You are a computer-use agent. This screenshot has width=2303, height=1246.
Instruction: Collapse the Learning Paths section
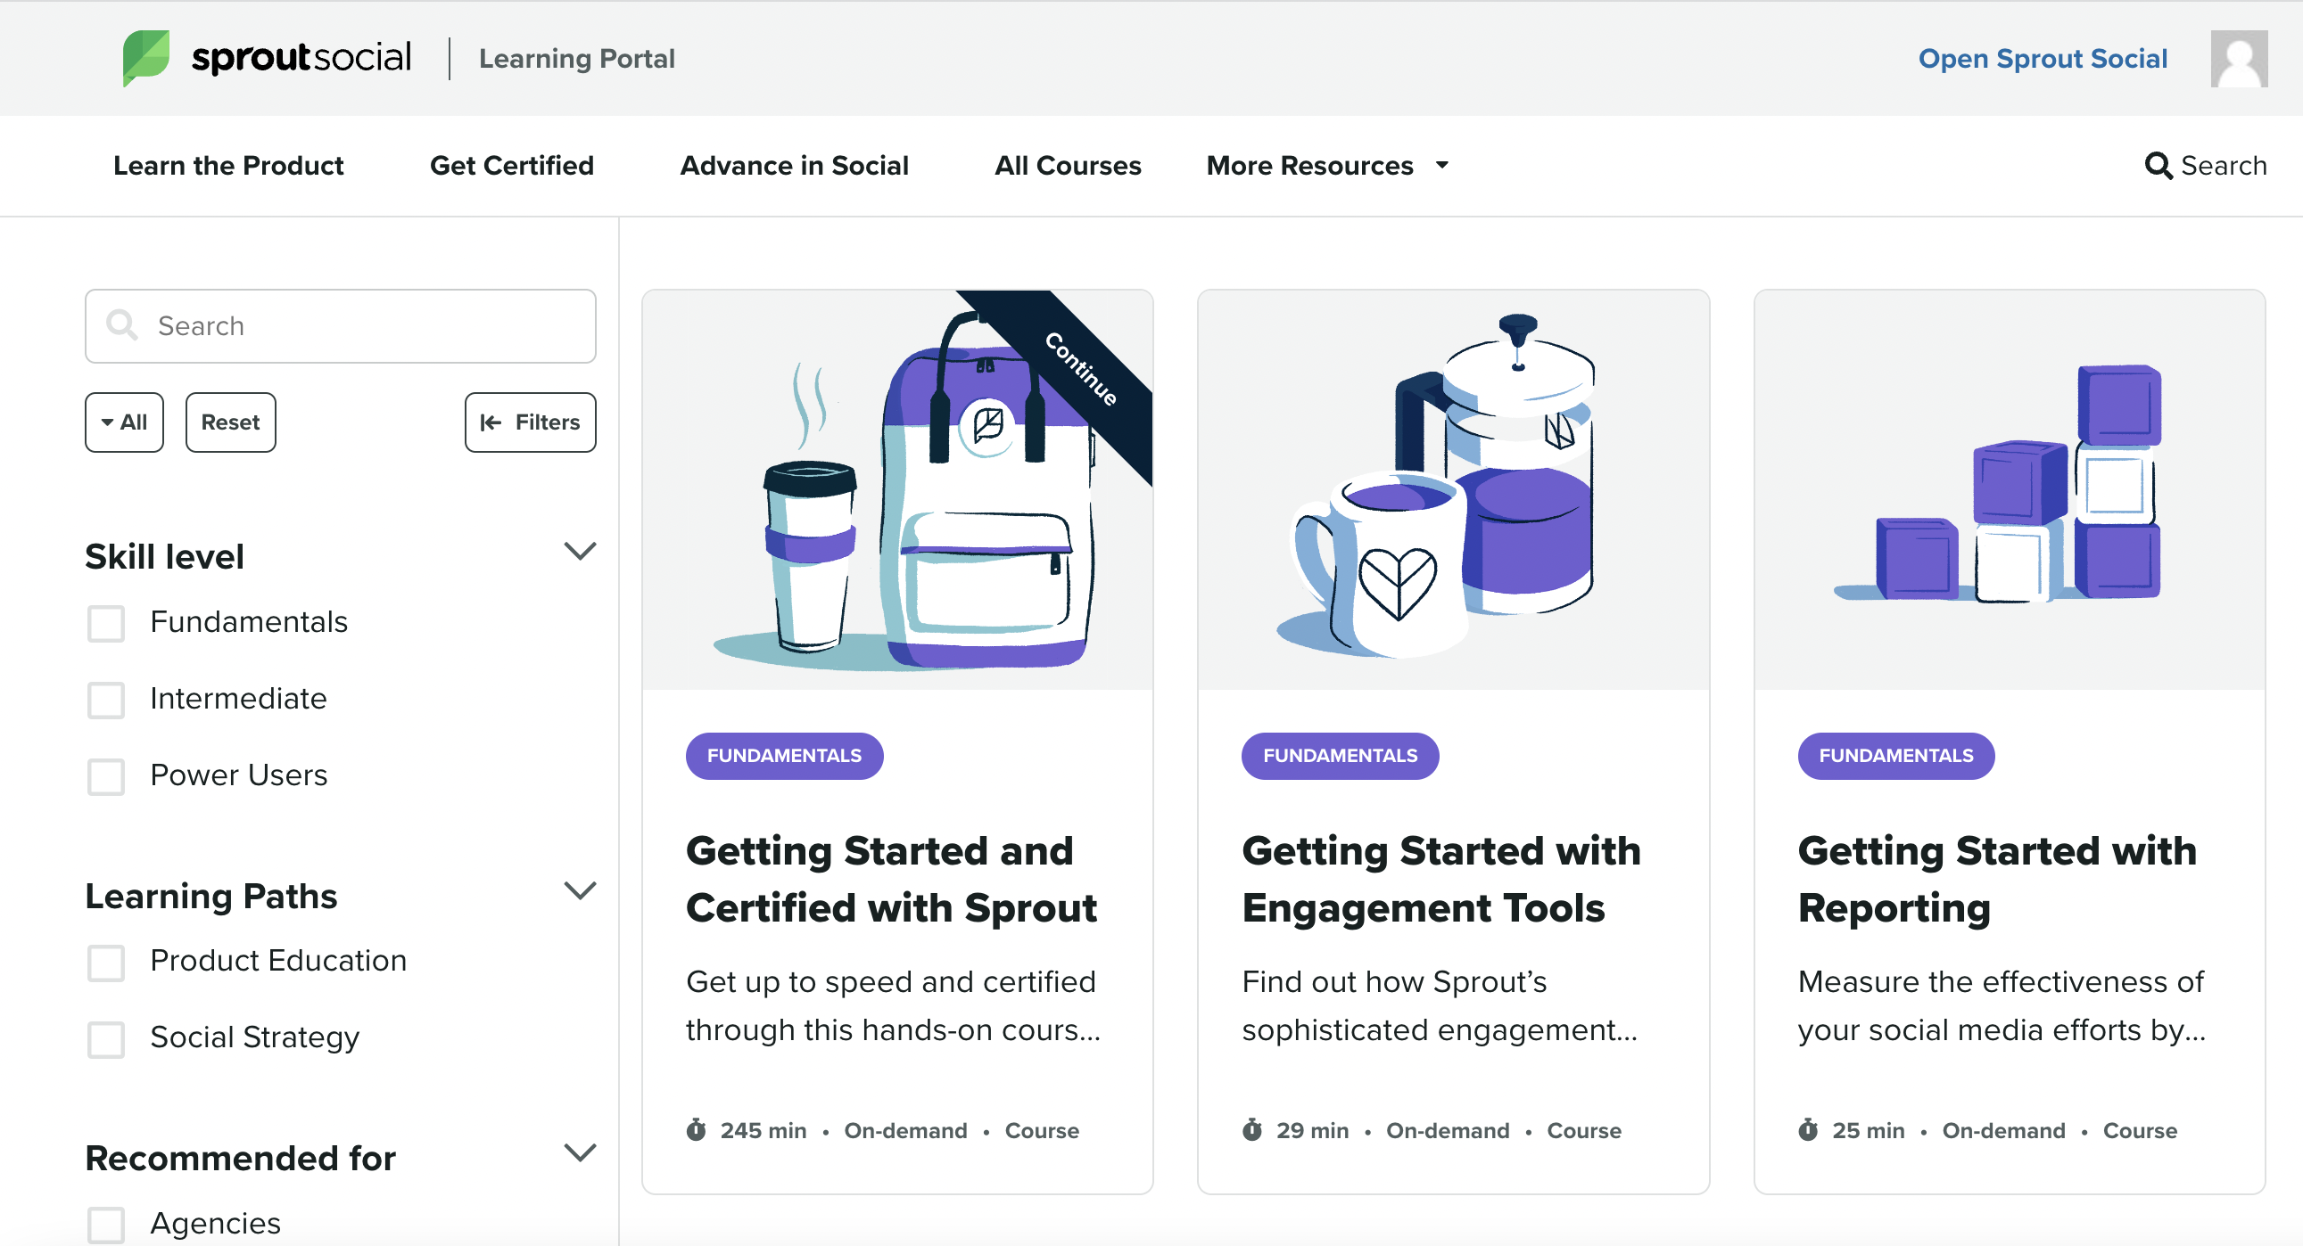(580, 890)
